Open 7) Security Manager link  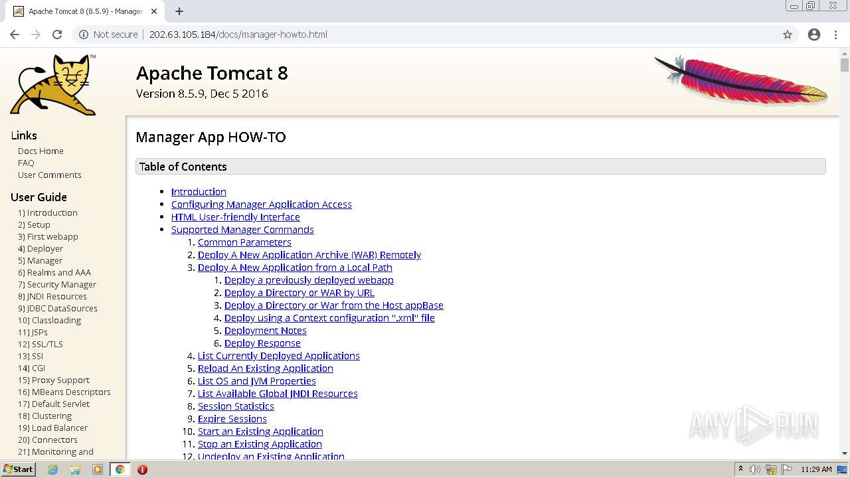coord(57,284)
